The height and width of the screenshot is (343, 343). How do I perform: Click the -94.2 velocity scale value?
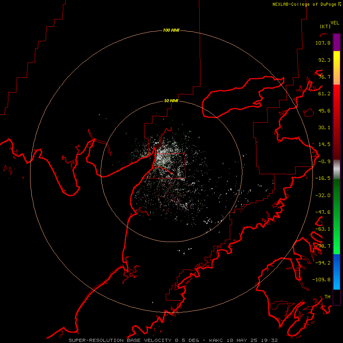(x=323, y=263)
